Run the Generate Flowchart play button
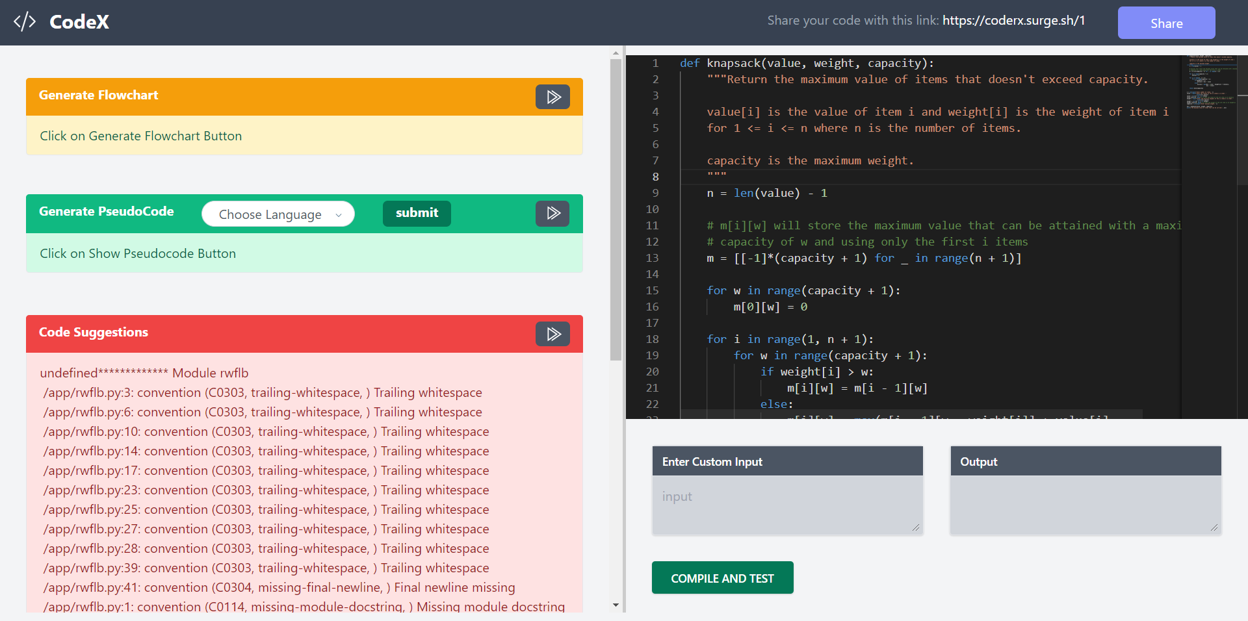 (552, 97)
